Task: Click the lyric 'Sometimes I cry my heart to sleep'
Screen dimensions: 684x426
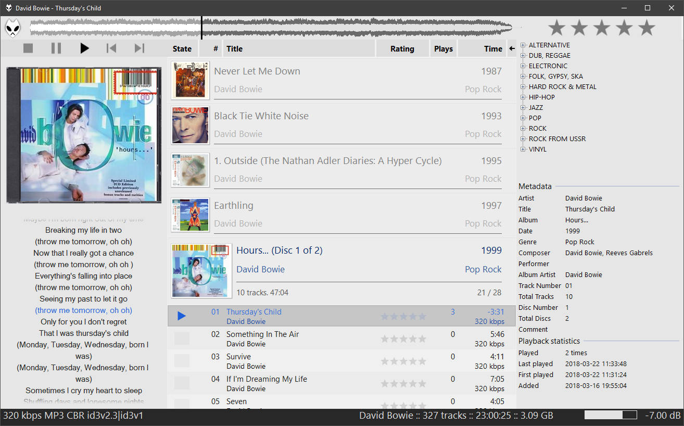Action: pyautogui.click(x=83, y=391)
